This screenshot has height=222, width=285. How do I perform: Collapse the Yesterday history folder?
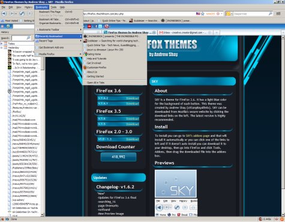point(2,47)
